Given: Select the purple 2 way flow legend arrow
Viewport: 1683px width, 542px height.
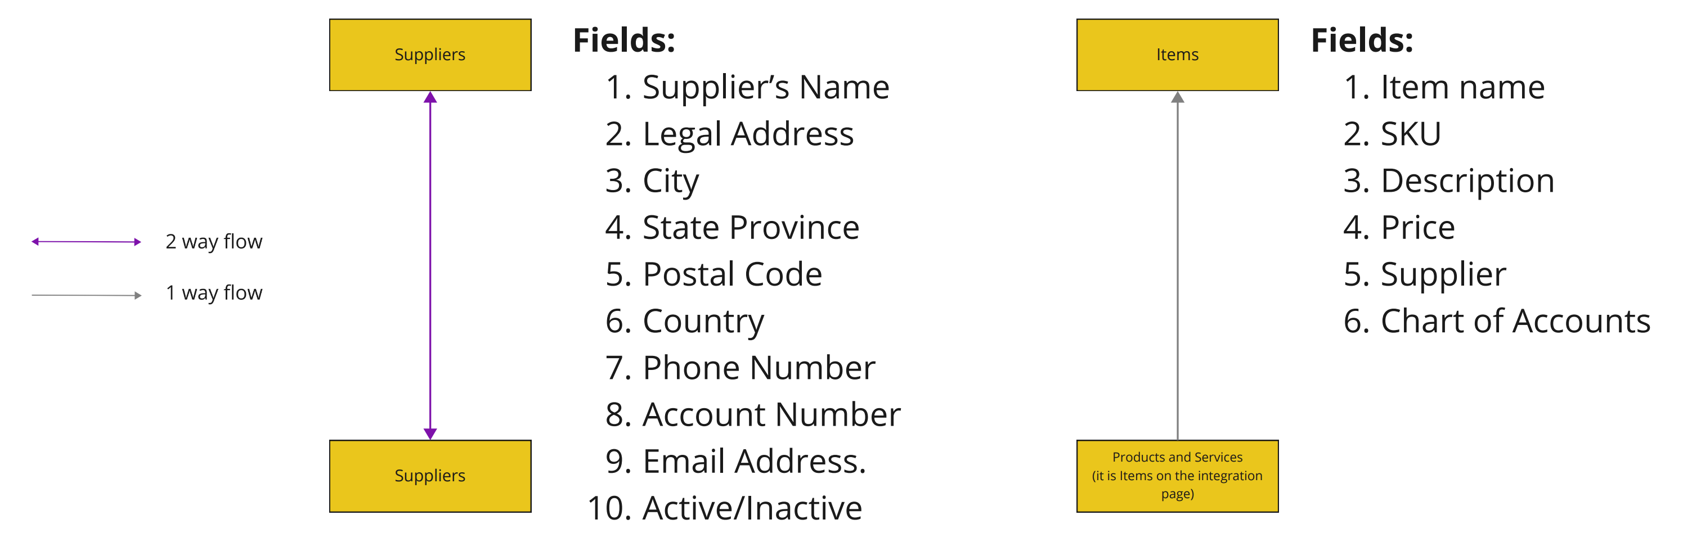Looking at the screenshot, I should [86, 242].
